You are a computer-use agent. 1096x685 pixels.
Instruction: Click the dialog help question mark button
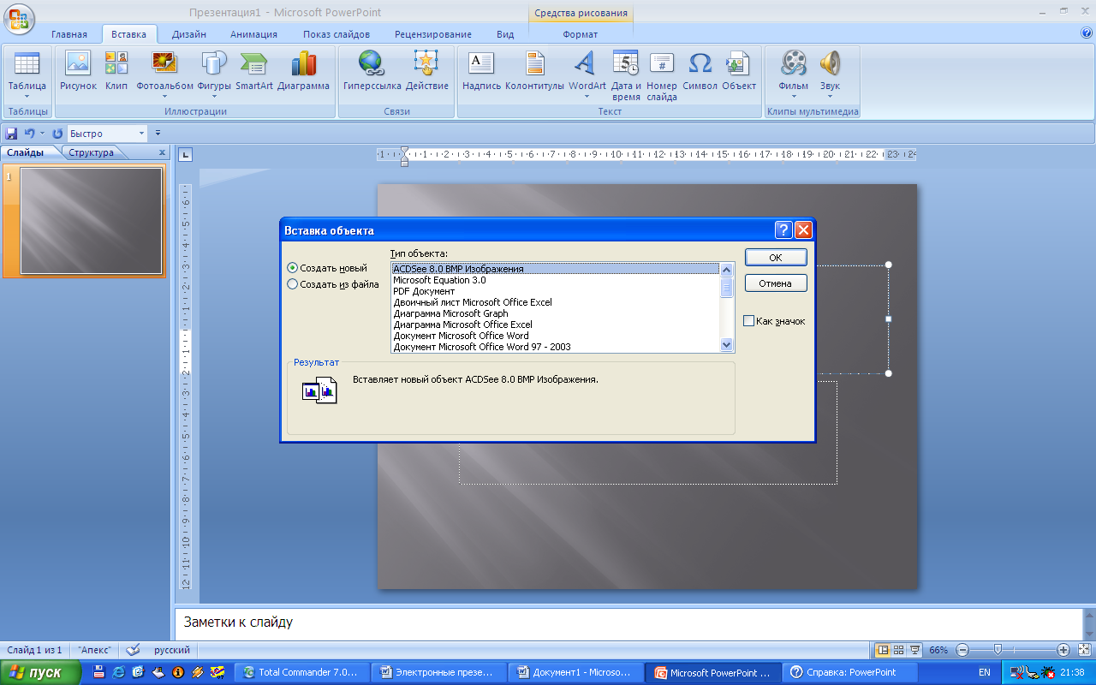783,230
